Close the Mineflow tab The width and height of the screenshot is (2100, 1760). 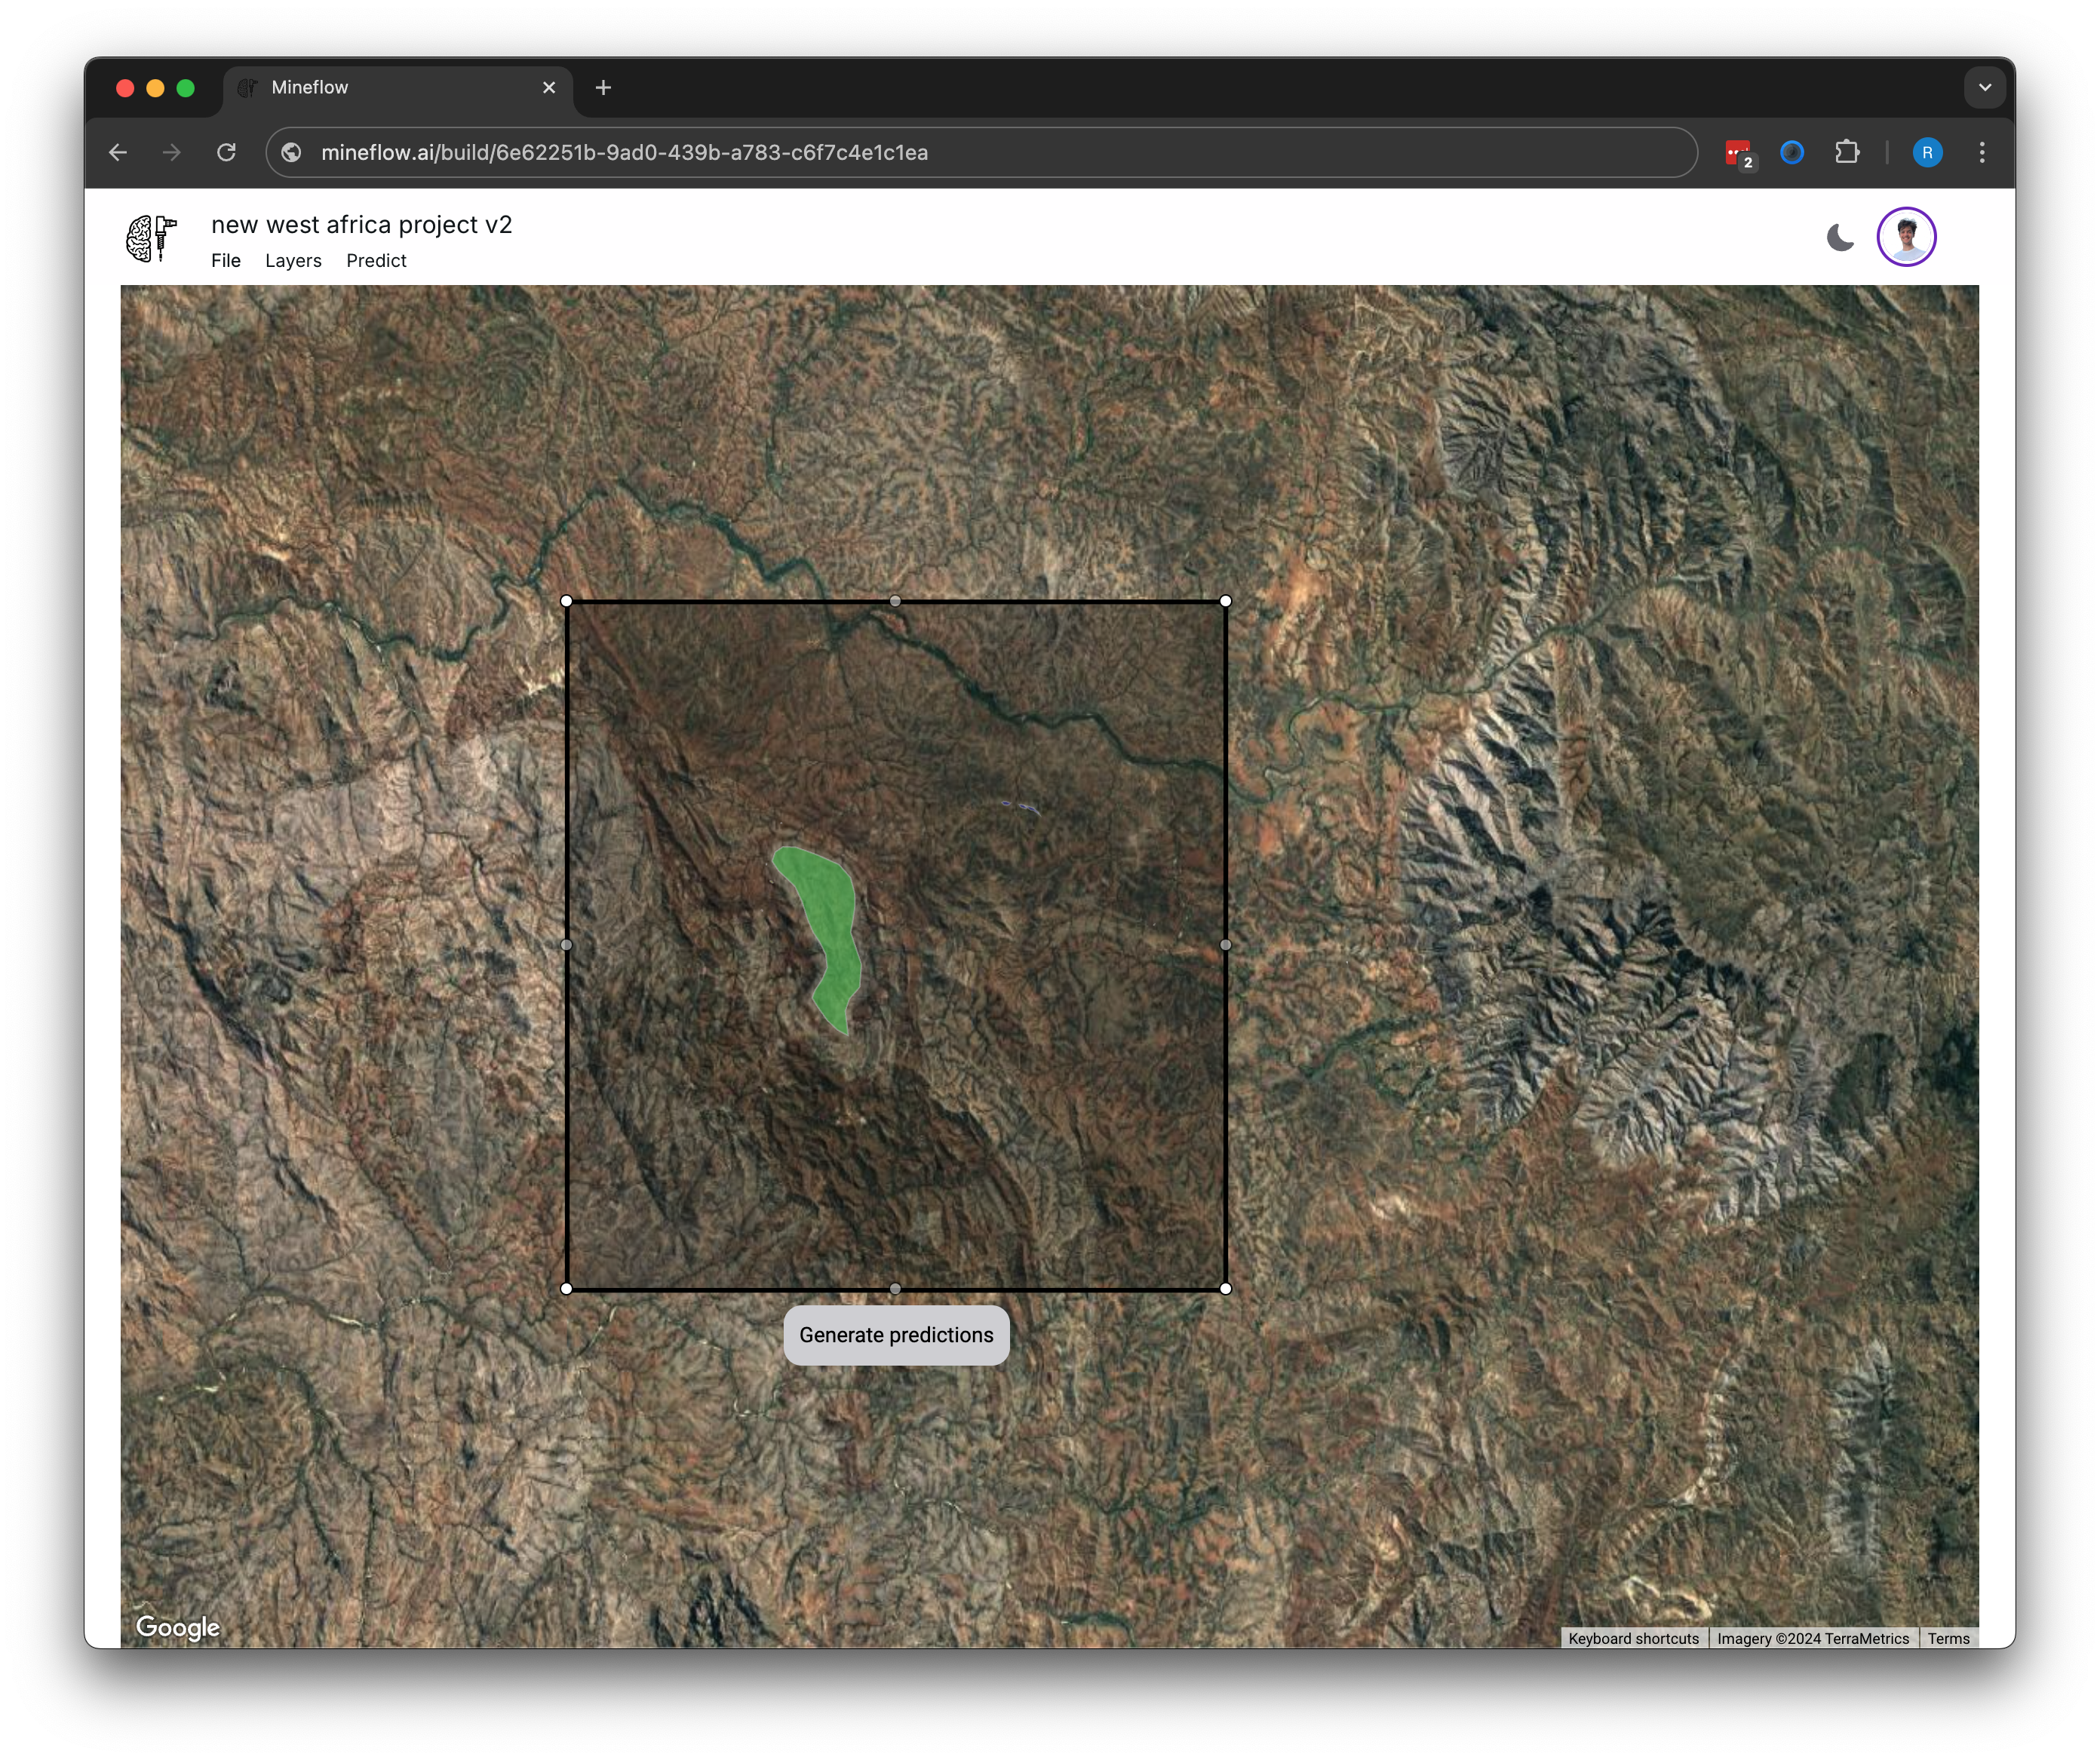[549, 88]
